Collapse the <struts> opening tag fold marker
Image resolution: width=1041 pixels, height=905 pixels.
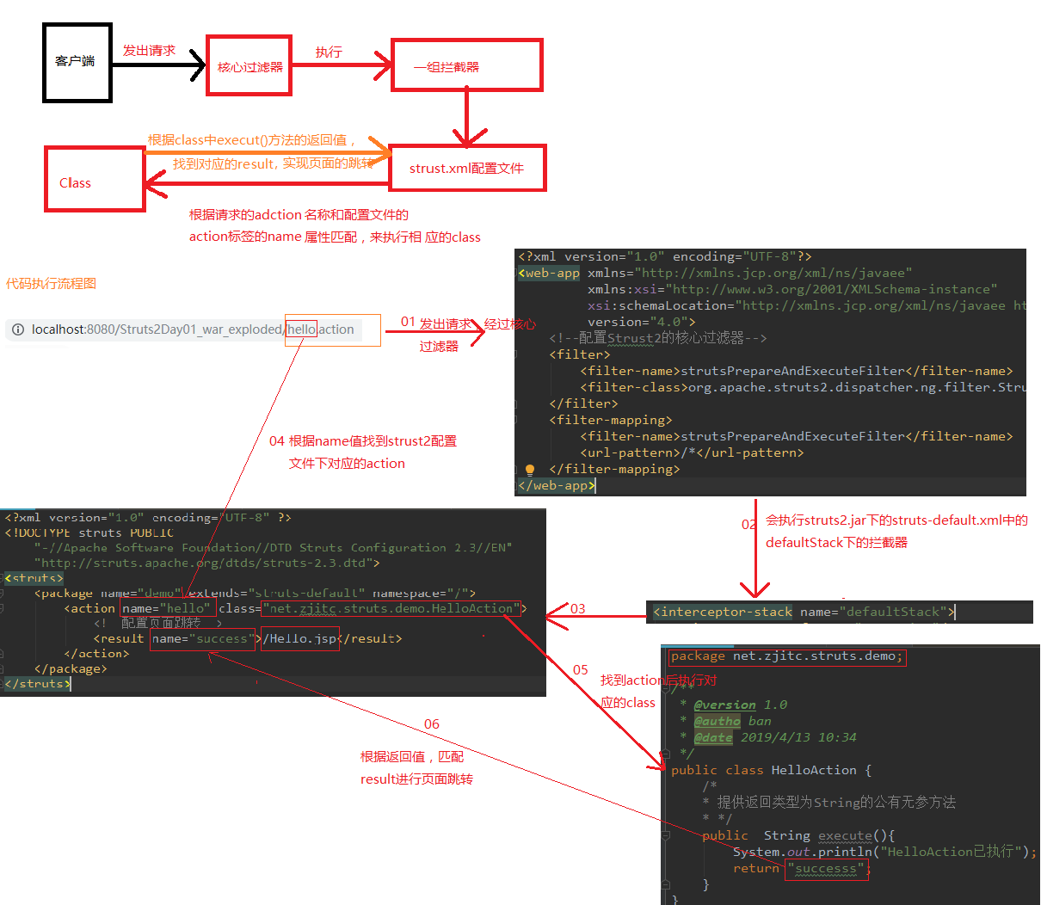pyautogui.click(x=2, y=578)
